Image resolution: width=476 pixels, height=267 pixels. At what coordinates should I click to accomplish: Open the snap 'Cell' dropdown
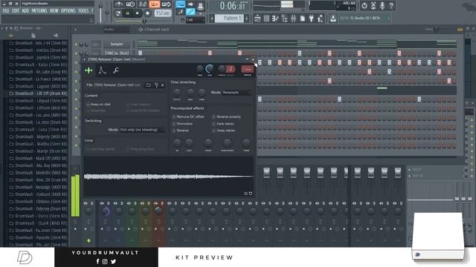coord(195,20)
